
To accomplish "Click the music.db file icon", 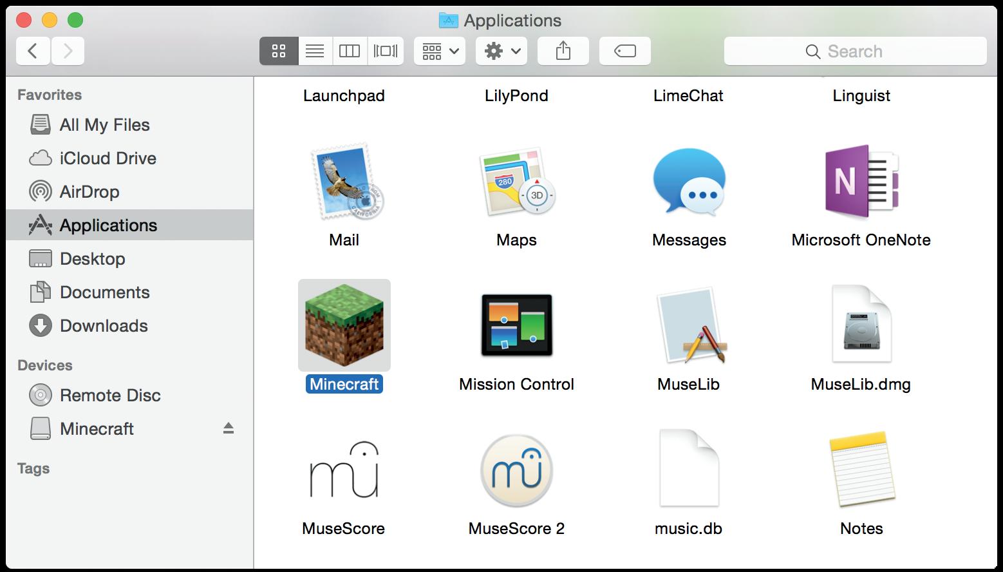I will pyautogui.click(x=689, y=468).
